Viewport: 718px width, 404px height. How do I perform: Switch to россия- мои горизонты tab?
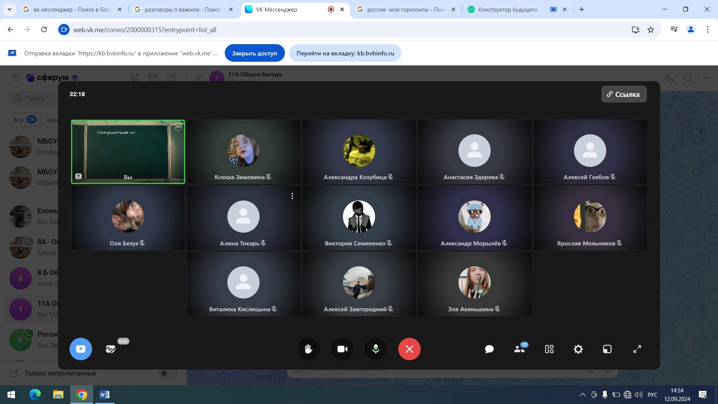click(405, 9)
